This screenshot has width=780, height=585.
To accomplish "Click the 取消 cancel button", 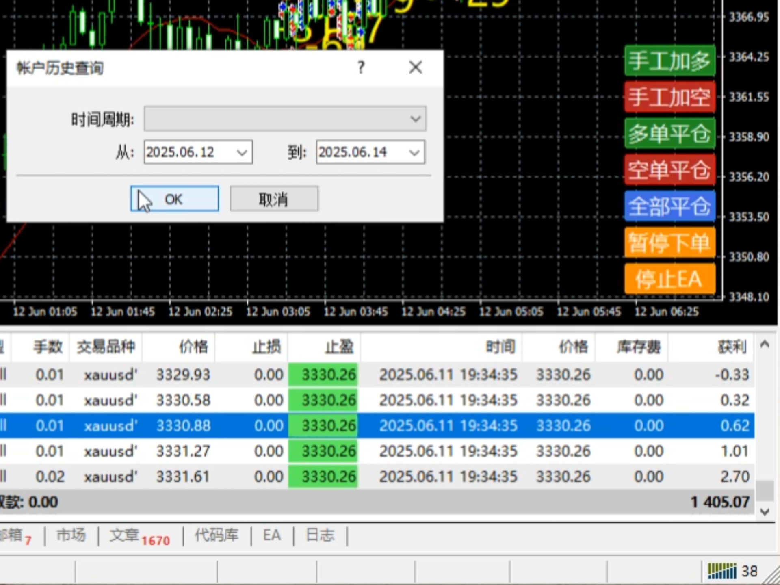I will pos(274,199).
